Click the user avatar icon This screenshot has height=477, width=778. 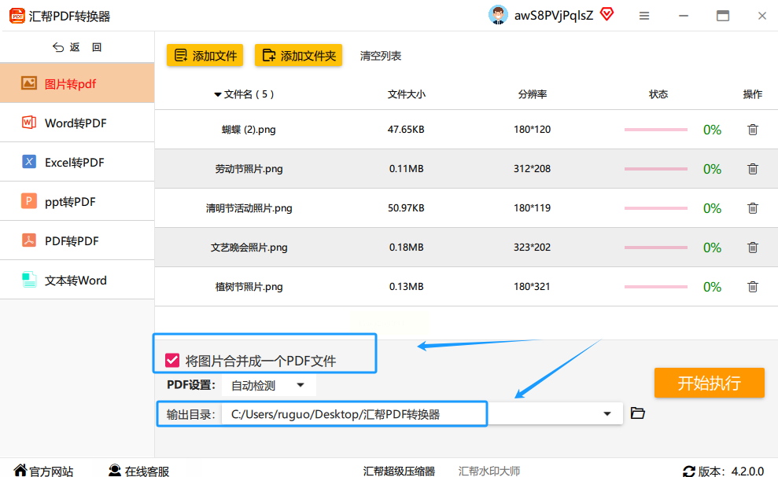498,15
